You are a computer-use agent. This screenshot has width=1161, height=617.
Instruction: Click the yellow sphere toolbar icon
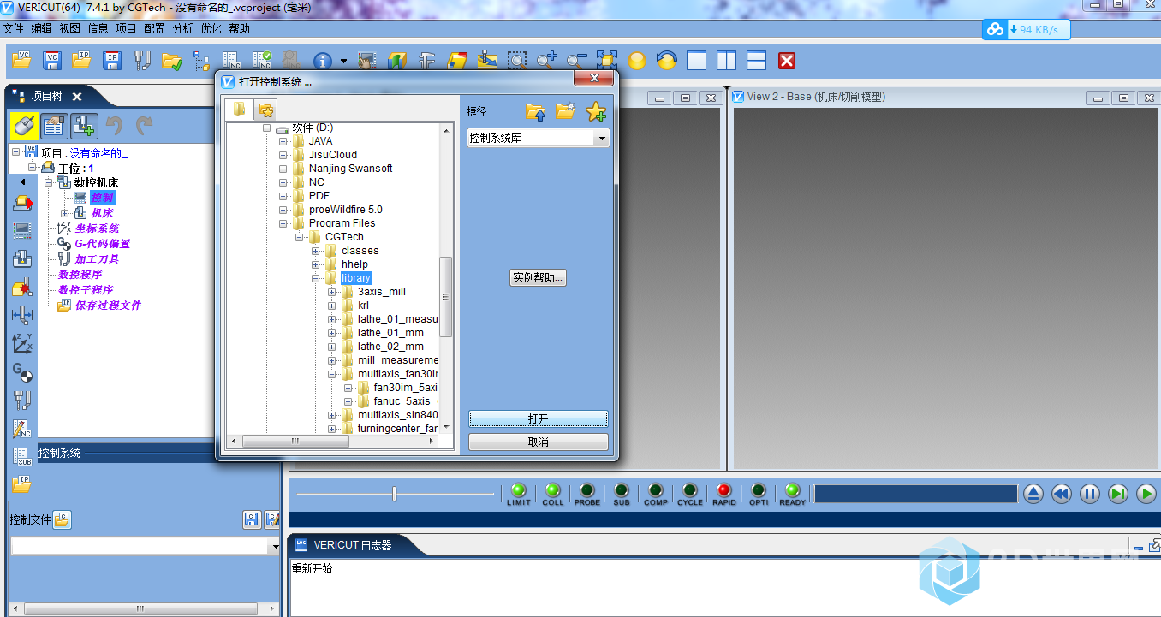636,61
